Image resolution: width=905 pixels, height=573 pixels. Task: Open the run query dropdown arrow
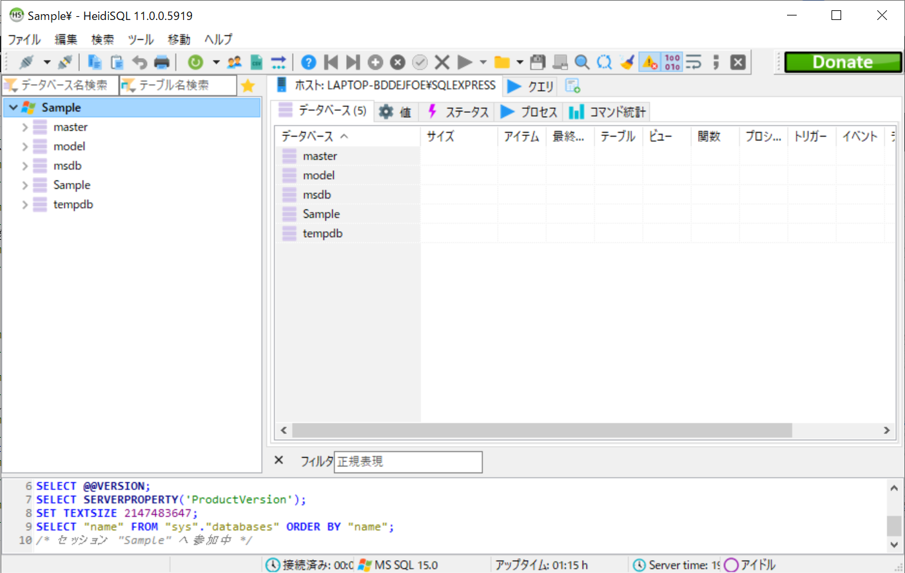coord(483,63)
